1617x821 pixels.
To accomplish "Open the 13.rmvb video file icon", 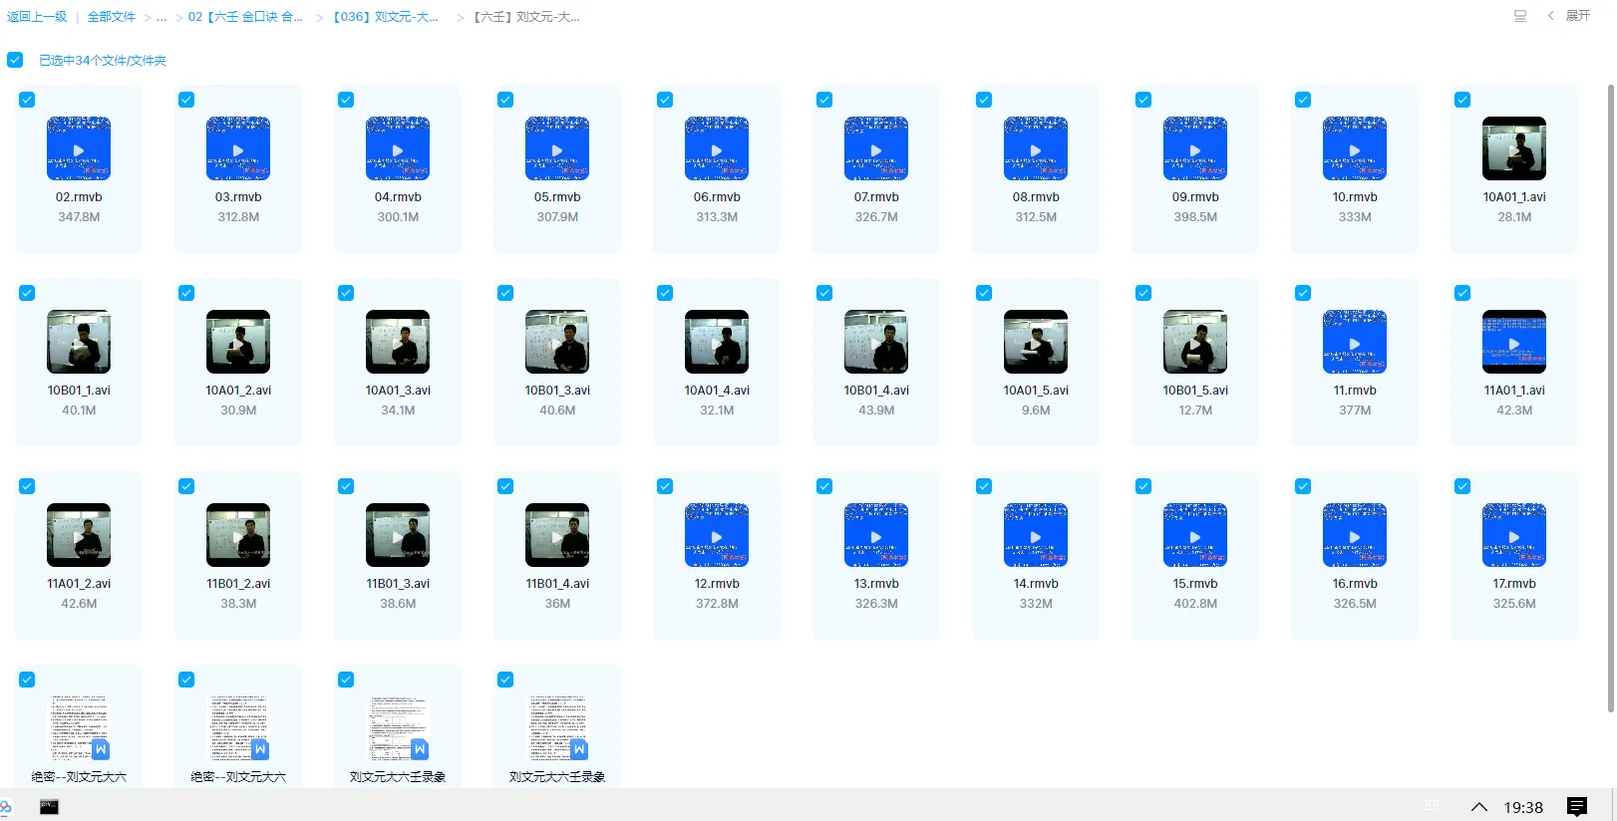I will click(876, 535).
